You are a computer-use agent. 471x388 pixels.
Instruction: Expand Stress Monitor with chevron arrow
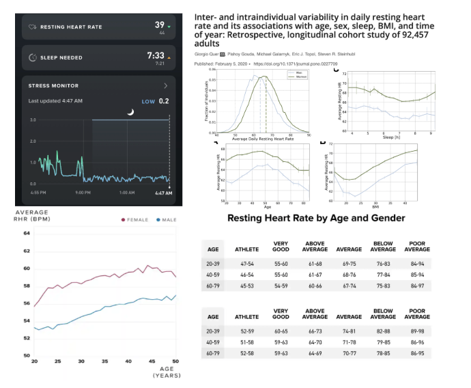click(166, 86)
